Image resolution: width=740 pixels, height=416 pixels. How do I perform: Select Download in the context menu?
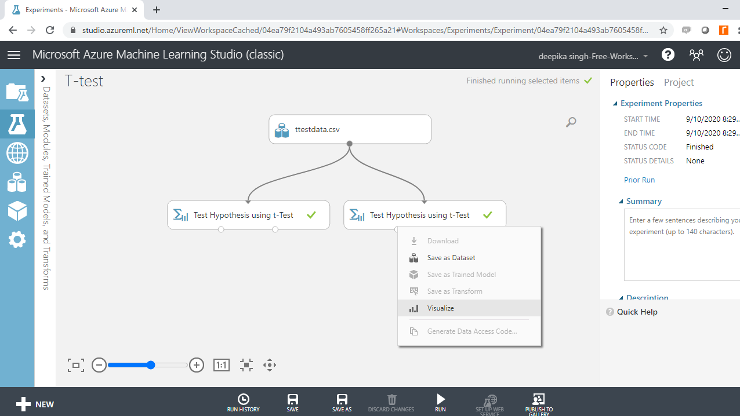[469, 241]
